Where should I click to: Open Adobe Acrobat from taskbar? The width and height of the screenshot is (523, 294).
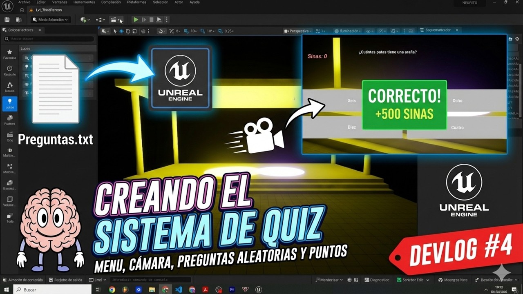coord(205,290)
